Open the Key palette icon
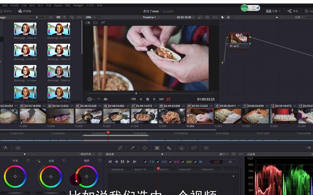 (182, 148)
